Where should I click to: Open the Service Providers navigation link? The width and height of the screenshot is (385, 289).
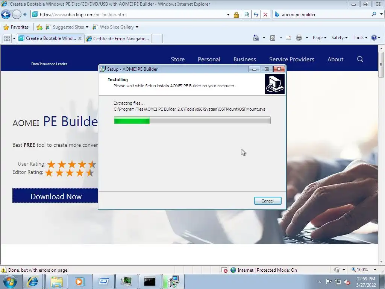[x=292, y=59]
